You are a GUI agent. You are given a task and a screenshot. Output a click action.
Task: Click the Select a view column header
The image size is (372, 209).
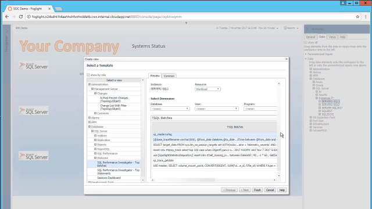(114, 80)
